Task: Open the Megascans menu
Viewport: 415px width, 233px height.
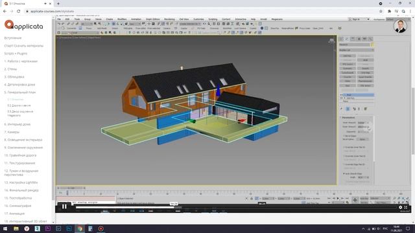Action: [277, 19]
